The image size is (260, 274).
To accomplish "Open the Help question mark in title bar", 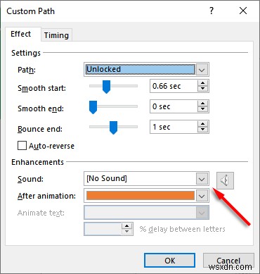I will point(212,11).
